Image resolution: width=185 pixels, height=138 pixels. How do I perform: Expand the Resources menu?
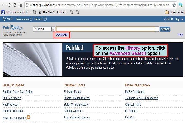pos(24,19)
